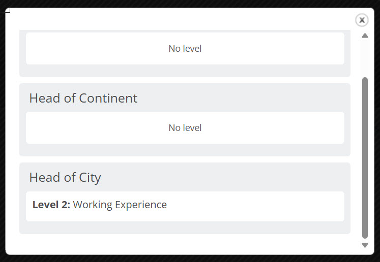Image resolution: width=380 pixels, height=262 pixels.
Task: Click gray panel area right of Head of City title
Action: coord(229,177)
